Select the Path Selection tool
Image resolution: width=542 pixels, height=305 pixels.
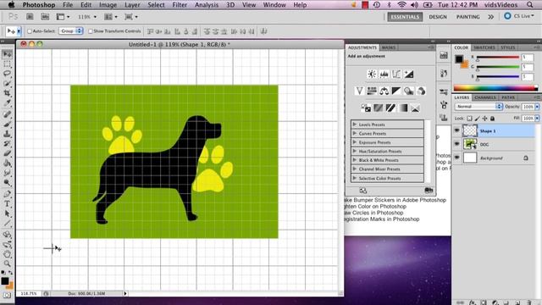pos(8,213)
